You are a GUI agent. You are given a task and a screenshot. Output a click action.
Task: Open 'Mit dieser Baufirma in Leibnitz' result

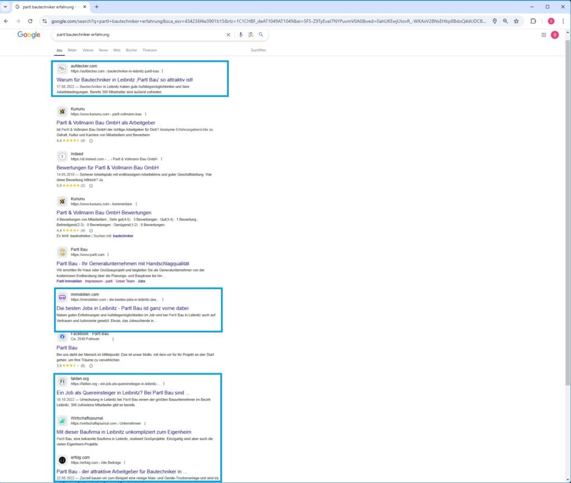pyautogui.click(x=124, y=432)
